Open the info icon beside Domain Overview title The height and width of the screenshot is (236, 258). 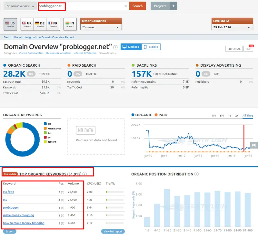pos(115,47)
